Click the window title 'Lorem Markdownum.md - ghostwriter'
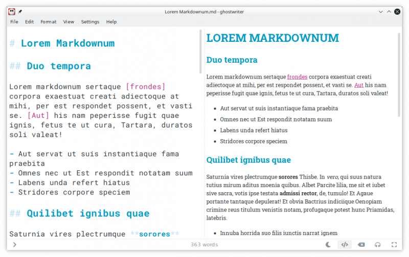The height and width of the screenshot is (257, 409). tap(204, 12)
